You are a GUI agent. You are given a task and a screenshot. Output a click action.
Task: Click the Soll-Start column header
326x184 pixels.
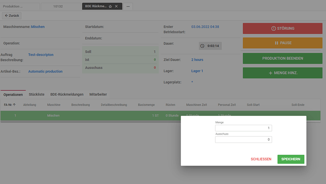(253, 105)
